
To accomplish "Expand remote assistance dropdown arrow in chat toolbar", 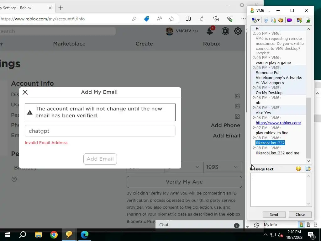I will 259,20.
